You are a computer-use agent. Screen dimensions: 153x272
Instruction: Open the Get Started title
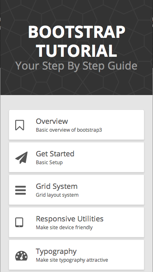55,153
